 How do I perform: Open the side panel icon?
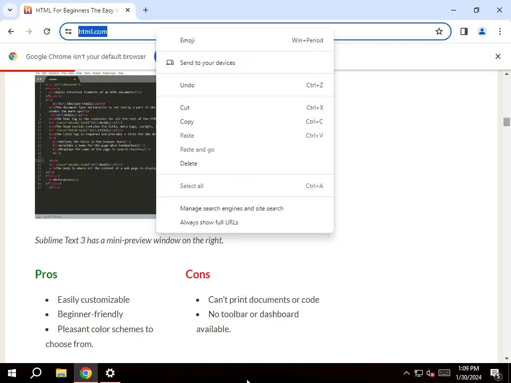coord(464,31)
